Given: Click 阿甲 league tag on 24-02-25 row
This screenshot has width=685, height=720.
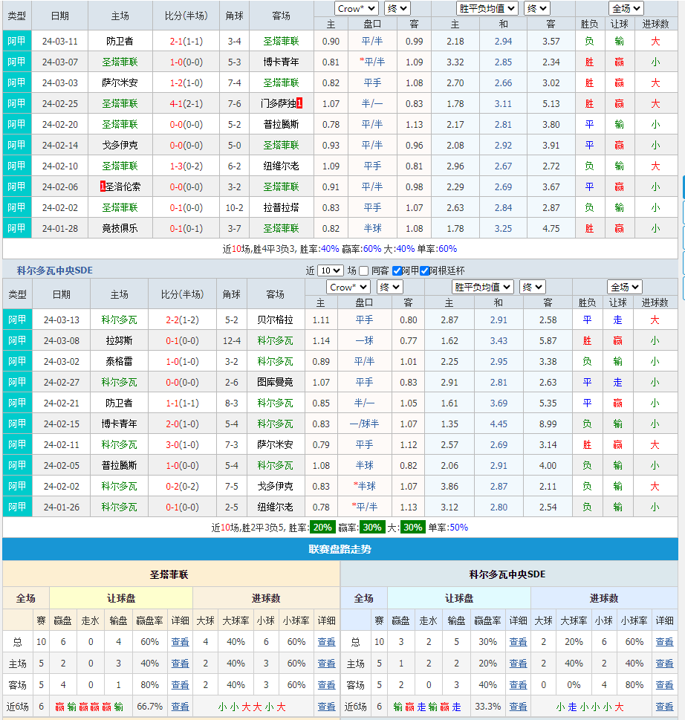Looking at the screenshot, I should coord(16,104).
